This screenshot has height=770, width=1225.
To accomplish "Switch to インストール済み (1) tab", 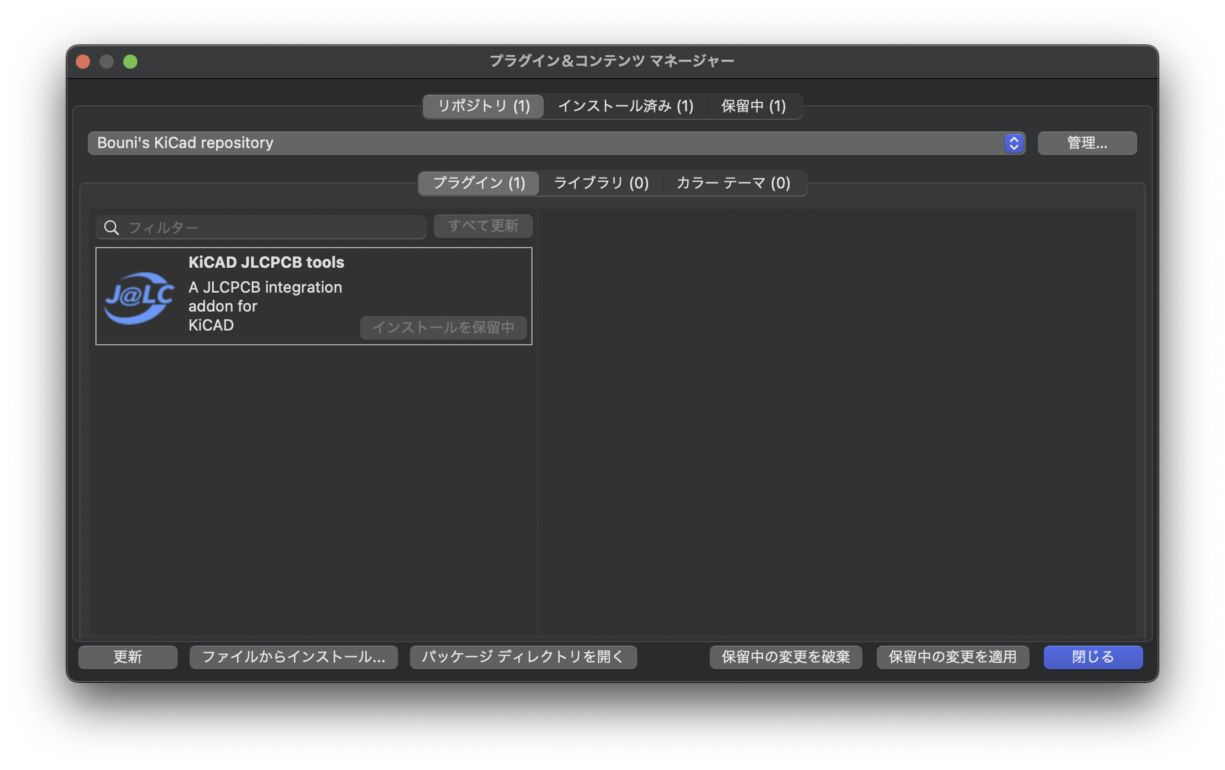I will tap(626, 107).
